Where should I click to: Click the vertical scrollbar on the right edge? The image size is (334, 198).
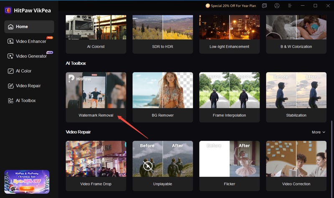tap(331, 158)
